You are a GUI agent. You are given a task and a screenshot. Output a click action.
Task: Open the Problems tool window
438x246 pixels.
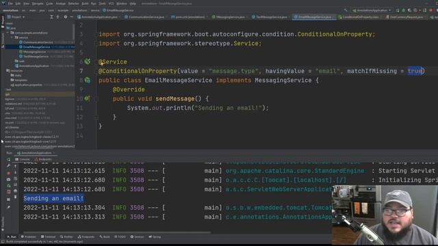(x=29, y=237)
